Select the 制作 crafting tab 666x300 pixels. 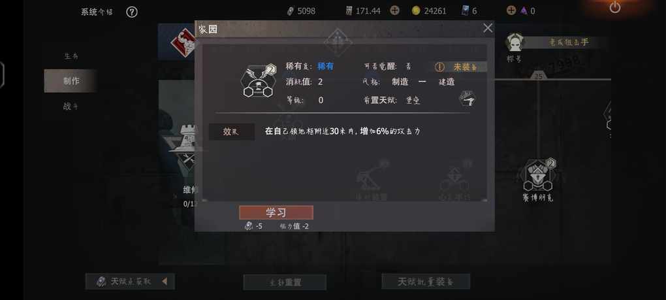point(71,81)
